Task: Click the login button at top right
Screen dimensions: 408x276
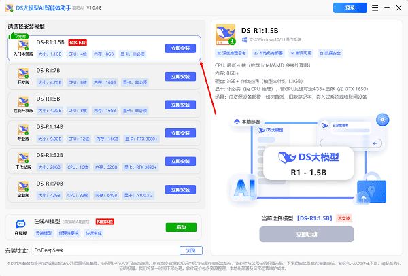Action: pos(350,7)
